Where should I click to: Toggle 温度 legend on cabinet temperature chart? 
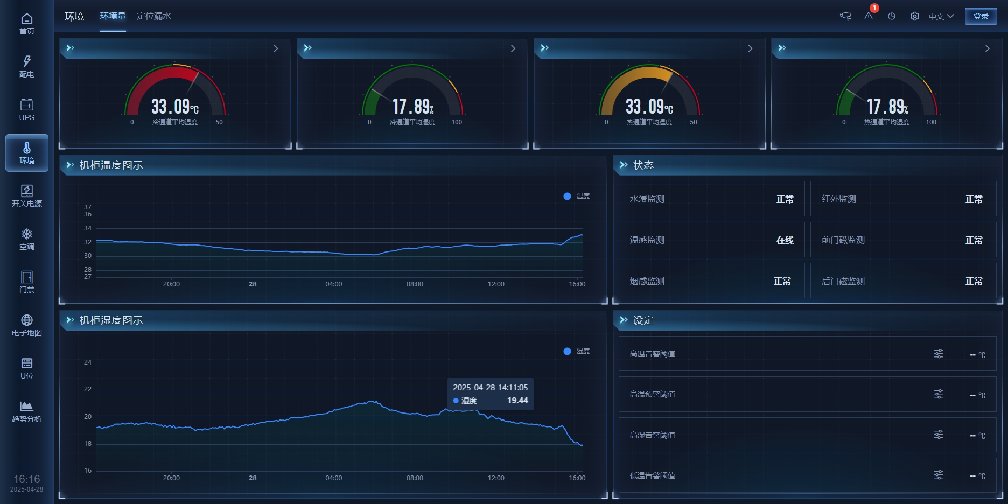coord(576,196)
